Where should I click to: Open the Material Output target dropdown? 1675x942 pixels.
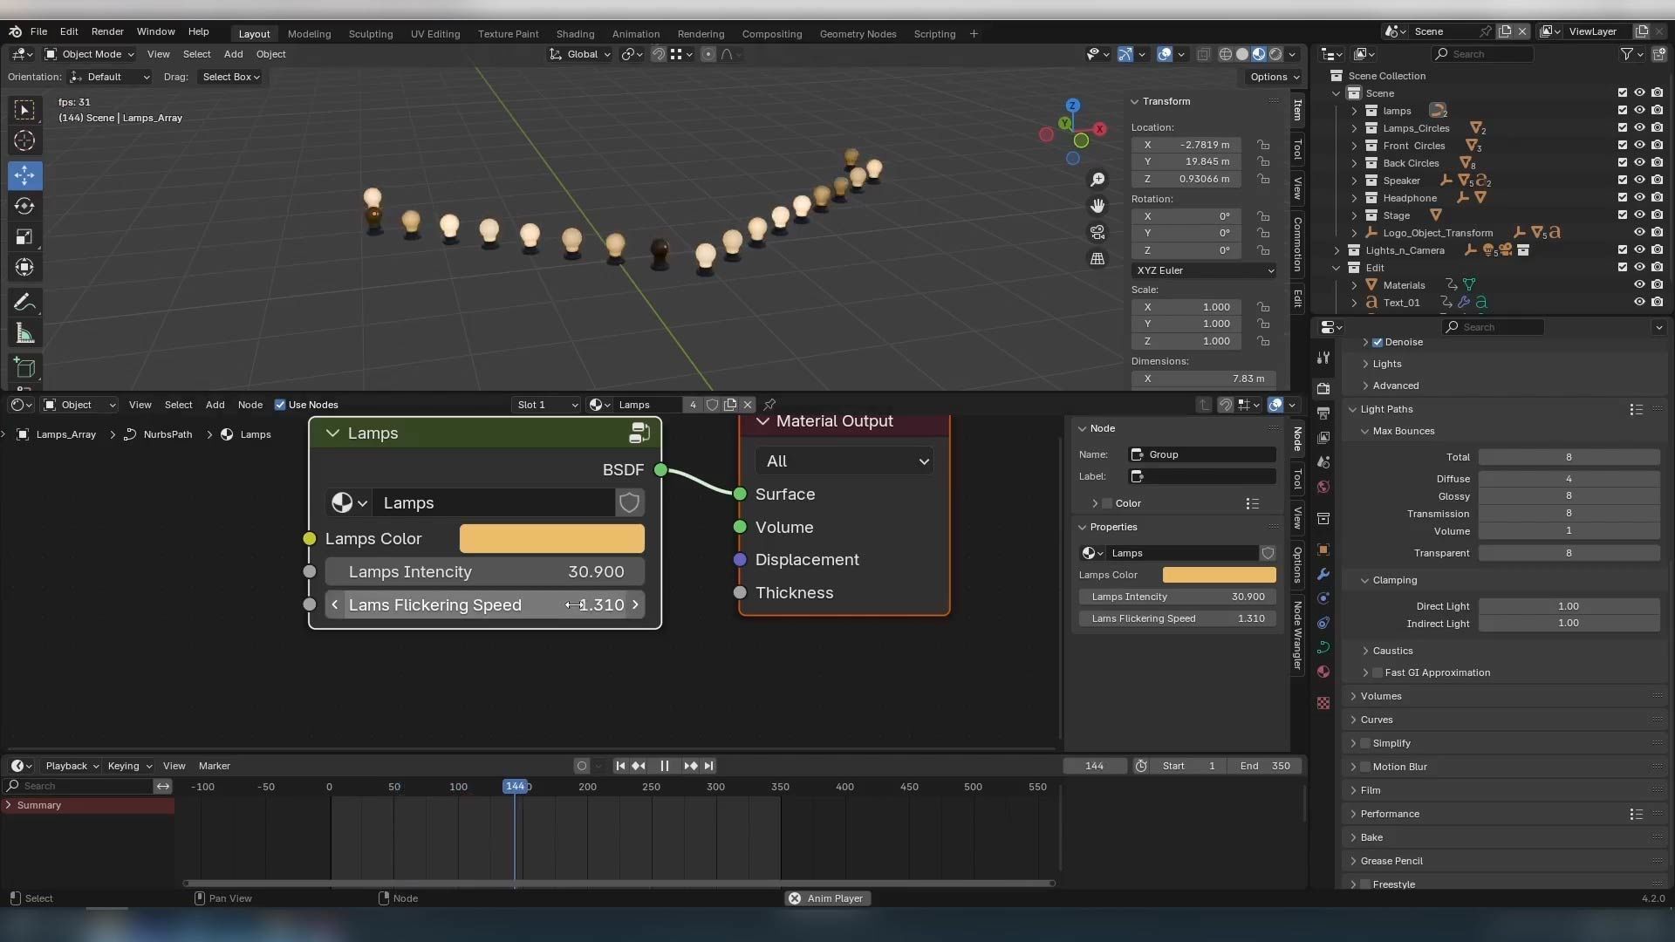click(x=844, y=461)
